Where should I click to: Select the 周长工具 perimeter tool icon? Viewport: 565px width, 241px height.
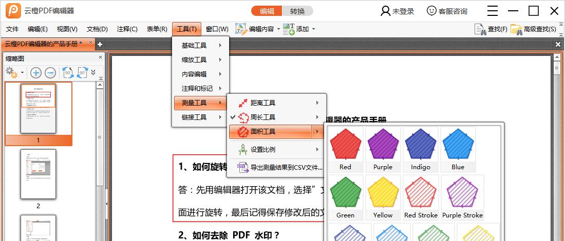(x=244, y=117)
